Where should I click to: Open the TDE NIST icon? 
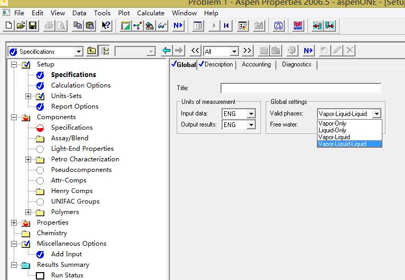pyautogui.click(x=298, y=25)
